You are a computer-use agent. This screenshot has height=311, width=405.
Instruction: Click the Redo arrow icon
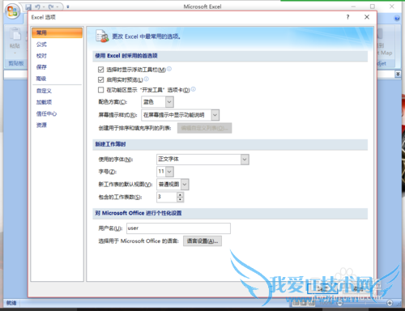point(50,6)
